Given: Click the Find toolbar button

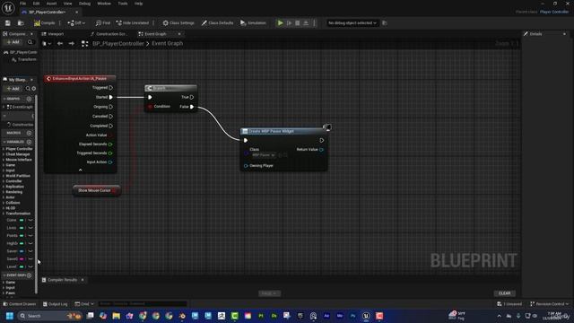Looking at the screenshot, I should 103,23.
